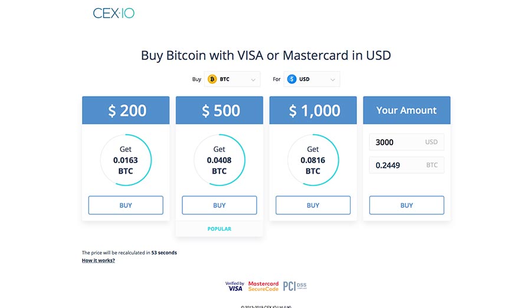Focus the 3000 USD amount field
This screenshot has height=308, width=527.
pos(407,142)
